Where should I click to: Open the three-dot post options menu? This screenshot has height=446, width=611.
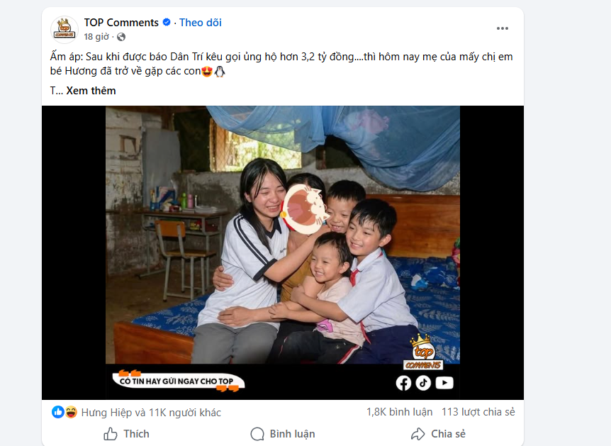coord(503,28)
